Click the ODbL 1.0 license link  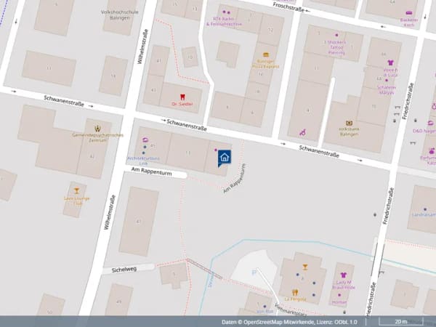[347, 322]
